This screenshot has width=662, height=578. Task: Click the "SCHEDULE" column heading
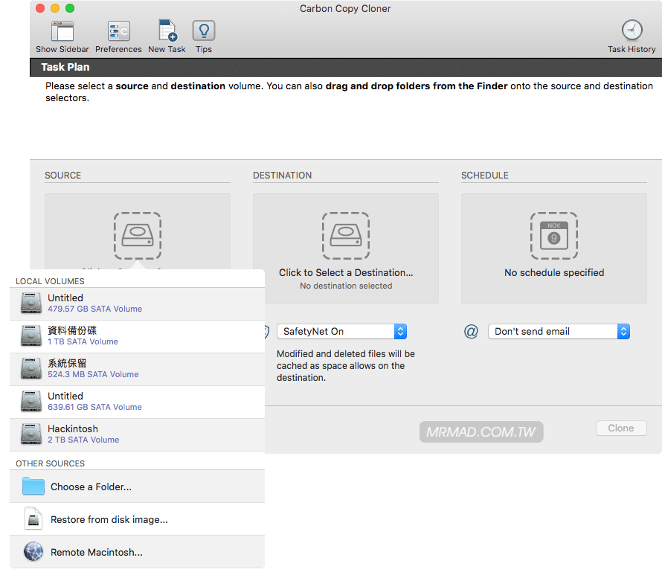coord(485,176)
